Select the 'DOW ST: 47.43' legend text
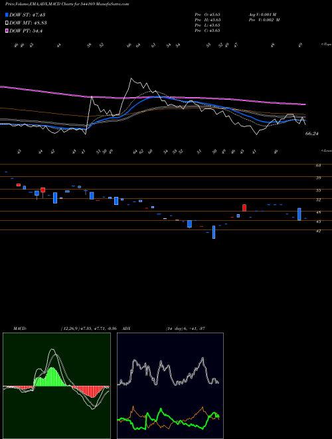 27,15
